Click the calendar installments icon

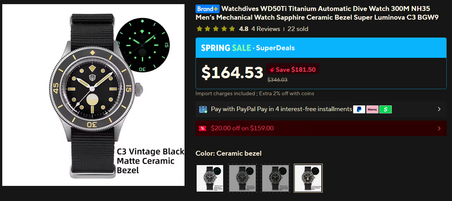(203, 109)
